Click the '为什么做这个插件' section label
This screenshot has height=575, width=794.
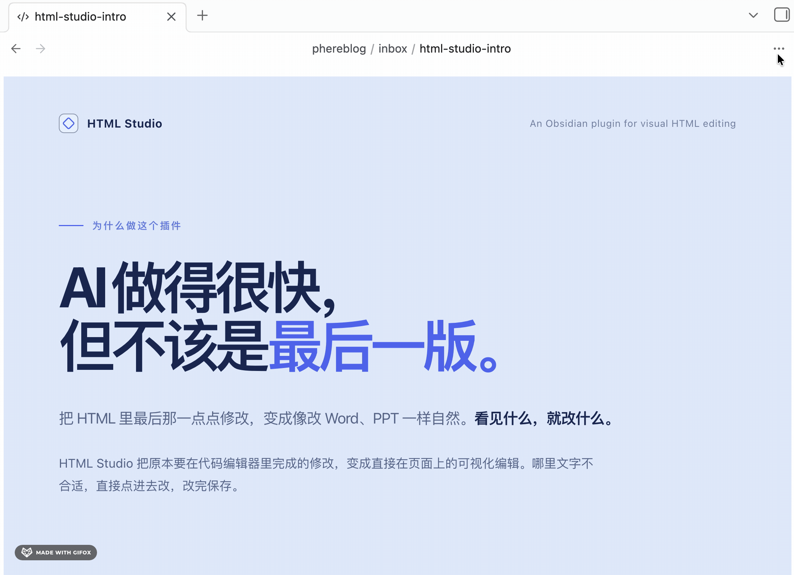click(137, 225)
